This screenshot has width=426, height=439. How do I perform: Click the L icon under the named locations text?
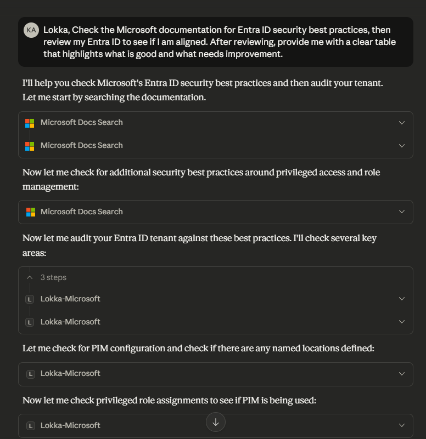click(x=30, y=374)
